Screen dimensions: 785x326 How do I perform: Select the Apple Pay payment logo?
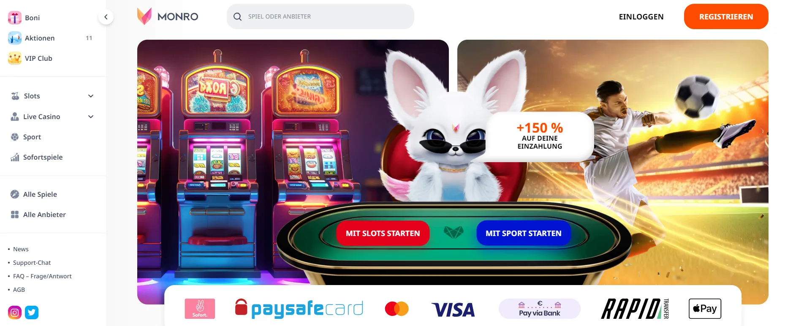[x=705, y=309]
